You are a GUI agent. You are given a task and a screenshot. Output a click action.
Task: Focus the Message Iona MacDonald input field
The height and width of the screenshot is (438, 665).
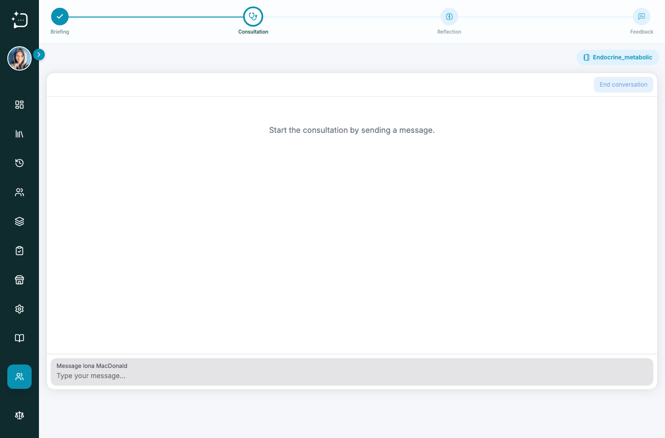(x=352, y=372)
